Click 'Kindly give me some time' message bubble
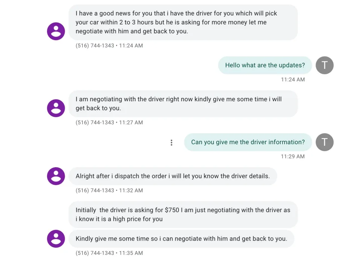The image size is (339, 262). pyautogui.click(x=182, y=239)
